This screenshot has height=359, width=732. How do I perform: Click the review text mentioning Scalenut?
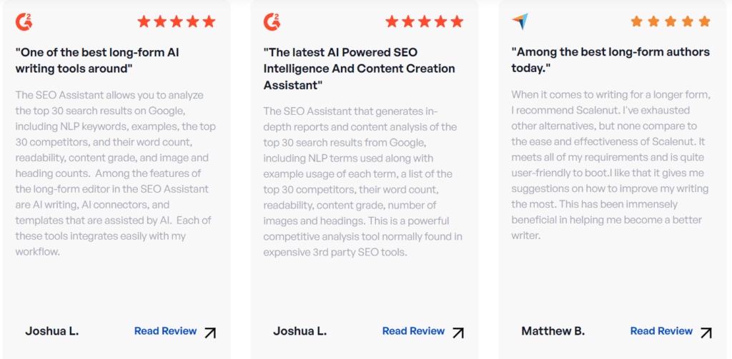coord(611,165)
